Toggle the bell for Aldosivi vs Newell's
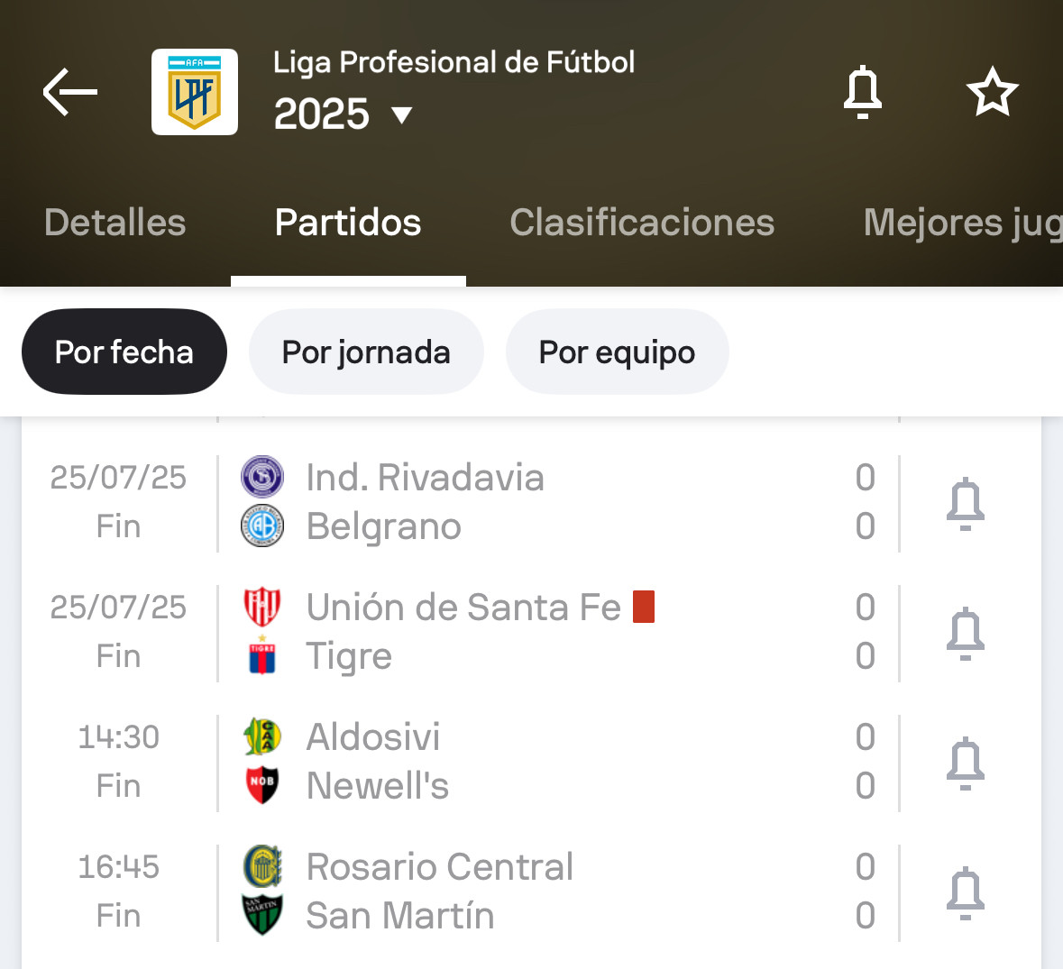The height and width of the screenshot is (969, 1063). [x=966, y=763]
